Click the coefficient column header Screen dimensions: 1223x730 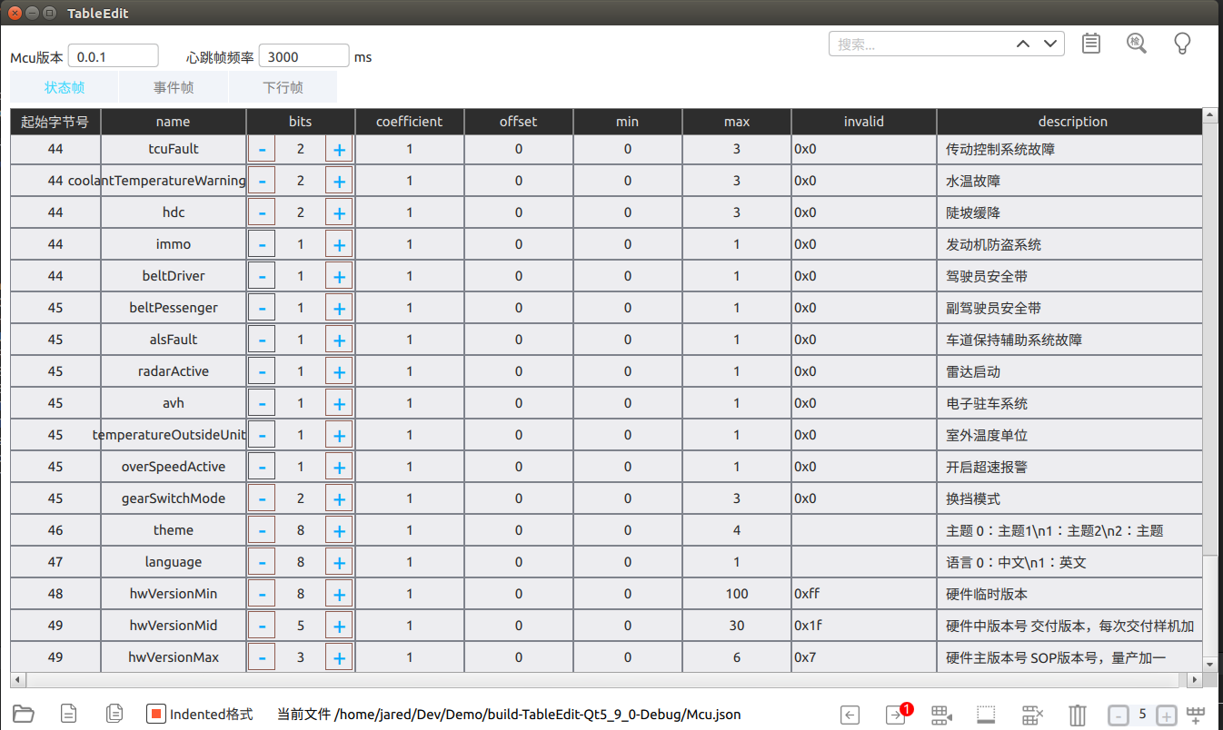click(x=410, y=121)
